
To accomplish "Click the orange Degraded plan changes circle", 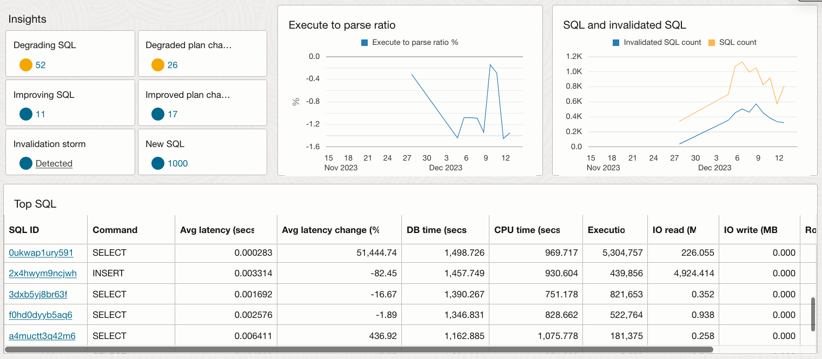I will (158, 65).
